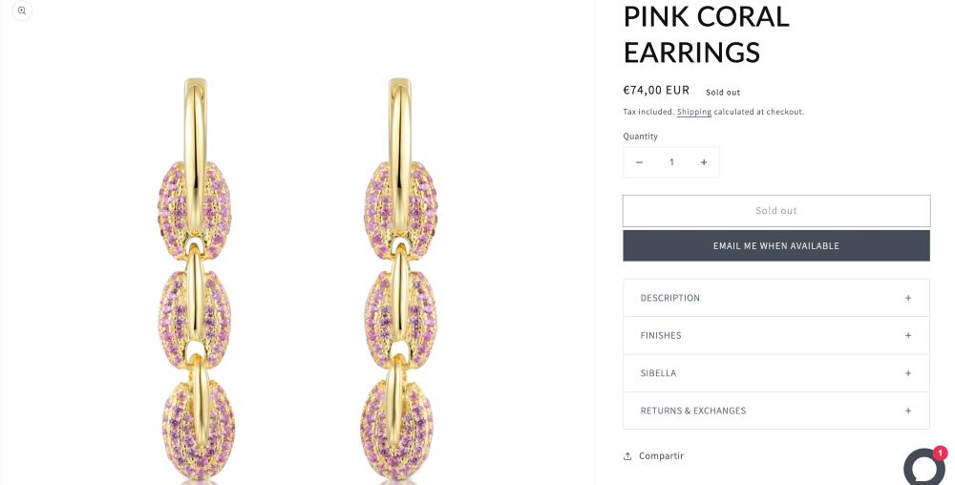Increase quantity with the plus icon
Viewport: 955px width, 485px height.
tap(704, 162)
